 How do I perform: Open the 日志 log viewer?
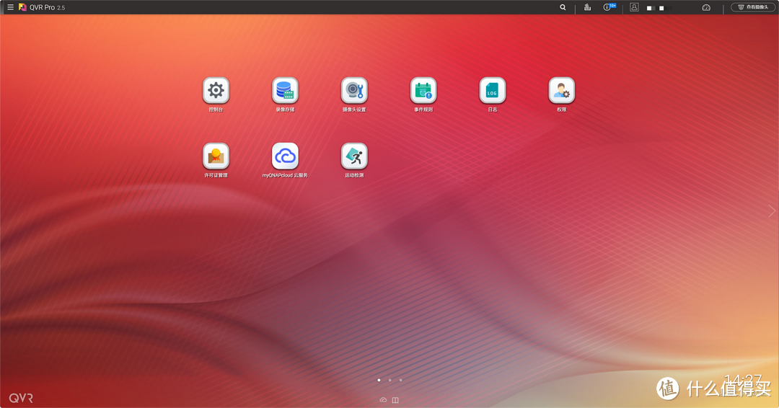coord(493,91)
